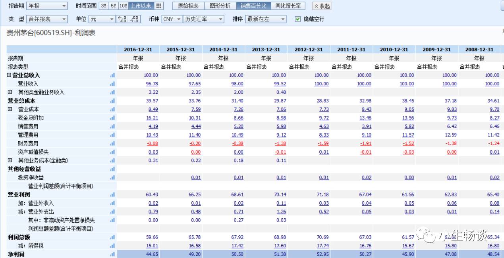Select the 2016-12-31 column header
The image size is (504, 258).
[138, 50]
